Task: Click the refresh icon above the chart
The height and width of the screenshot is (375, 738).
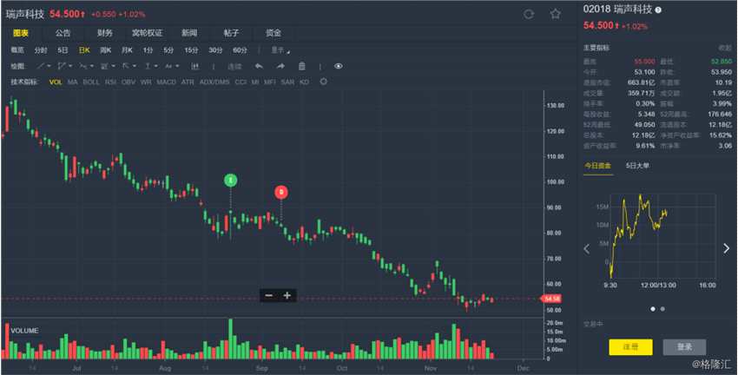Action: point(529,14)
